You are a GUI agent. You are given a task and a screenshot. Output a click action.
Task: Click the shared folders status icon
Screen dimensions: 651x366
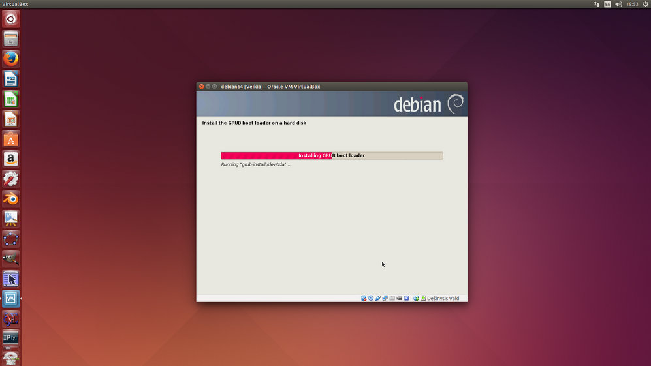[x=392, y=298]
